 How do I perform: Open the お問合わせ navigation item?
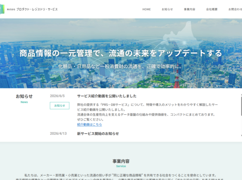(235, 9)
